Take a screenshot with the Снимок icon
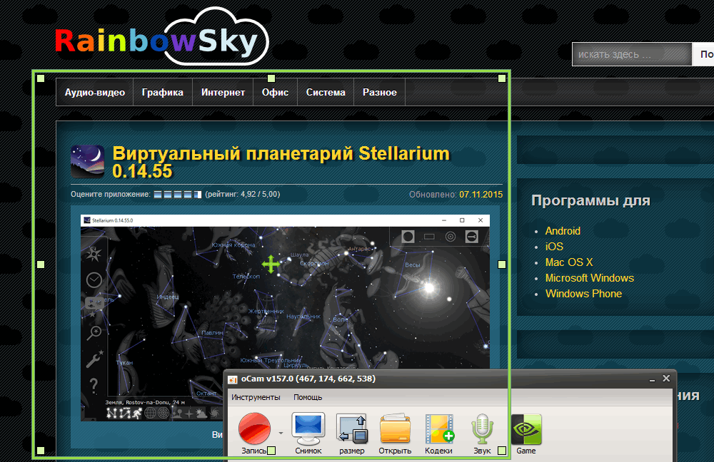 (308, 428)
